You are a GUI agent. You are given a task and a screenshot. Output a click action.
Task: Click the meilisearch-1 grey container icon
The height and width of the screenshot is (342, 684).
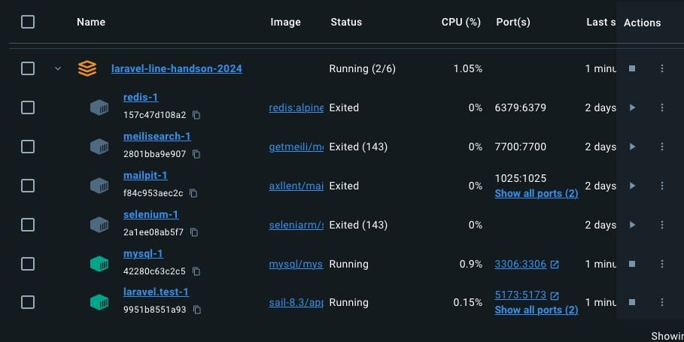tap(99, 147)
